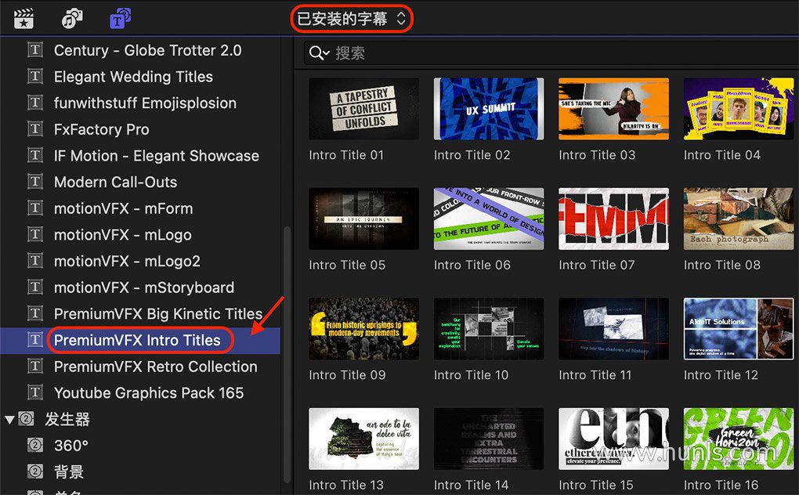Click the T icon beside Modern Call-Outs
799x495 pixels.
pyautogui.click(x=34, y=182)
